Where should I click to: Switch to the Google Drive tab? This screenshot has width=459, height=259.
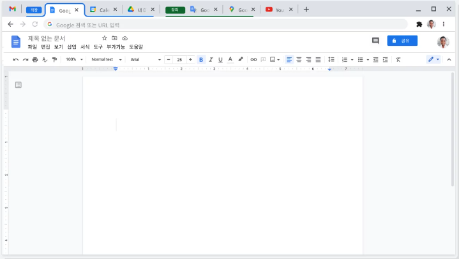pyautogui.click(x=141, y=10)
